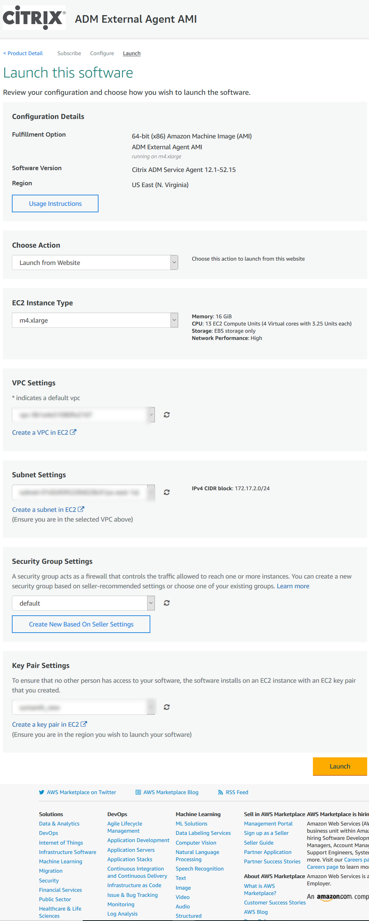Screen dimensions: 369x921
Task: Click the AWS Marketplace Blog icon
Action: pos(138,792)
